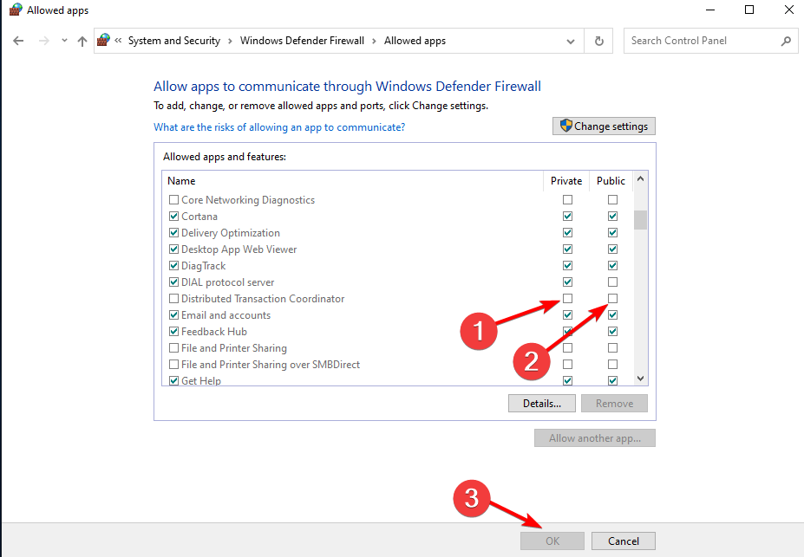Confirm changes with OK button
The image size is (804, 557).
[552, 541]
